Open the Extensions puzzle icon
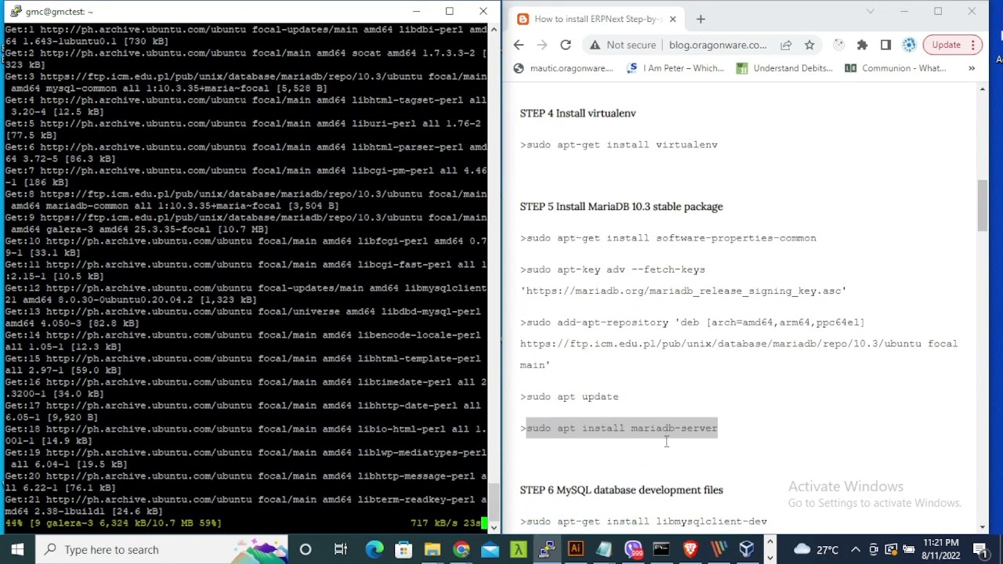Viewport: 1003px width, 564px height. (x=862, y=45)
